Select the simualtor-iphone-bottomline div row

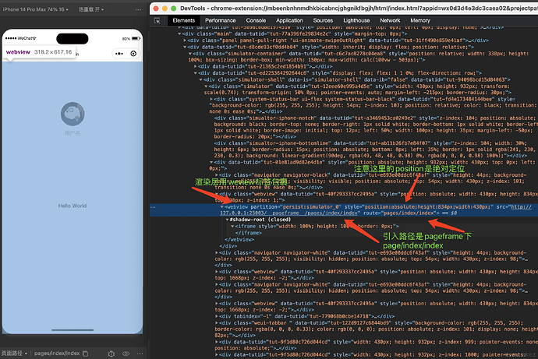click(374, 150)
